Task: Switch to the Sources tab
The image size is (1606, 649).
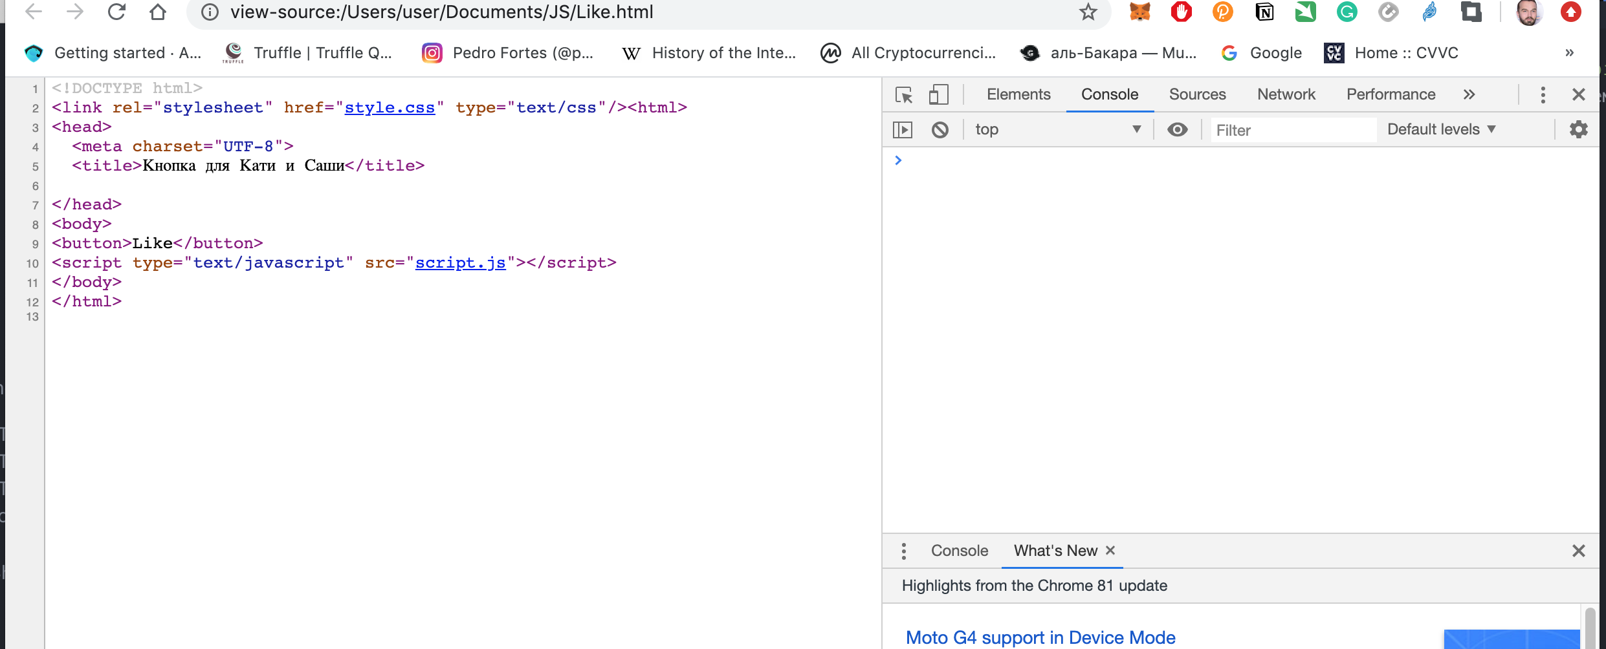Action: (1197, 94)
